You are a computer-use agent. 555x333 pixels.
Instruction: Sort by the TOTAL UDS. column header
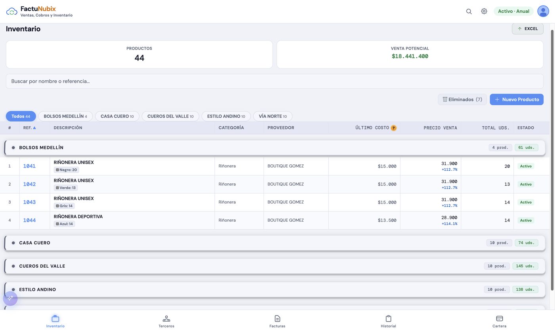[x=496, y=128]
